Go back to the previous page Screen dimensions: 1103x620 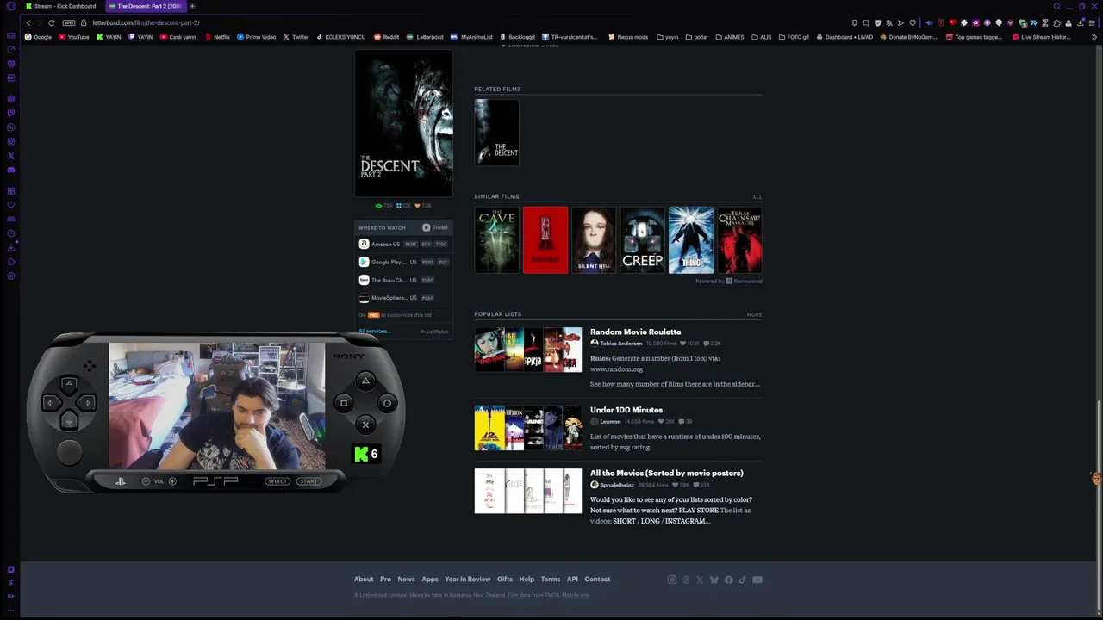click(28, 22)
